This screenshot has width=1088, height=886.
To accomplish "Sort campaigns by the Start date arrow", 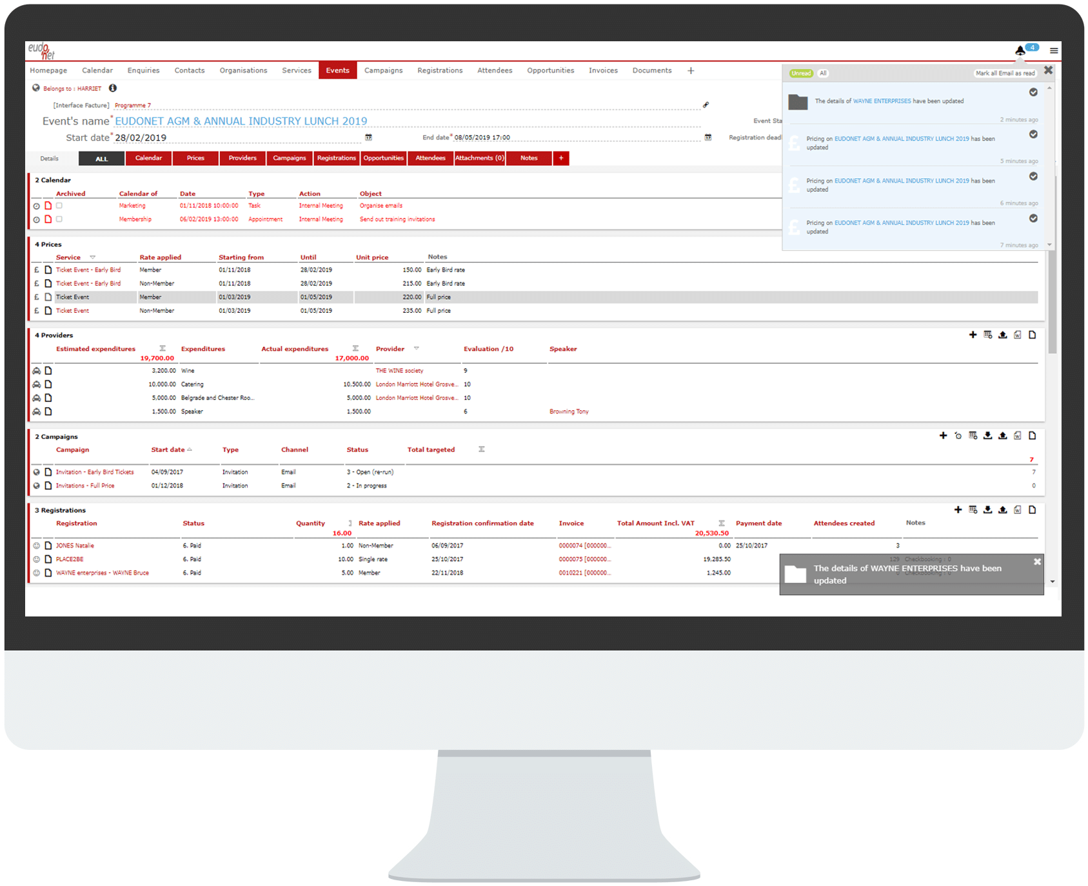I will coord(190,449).
